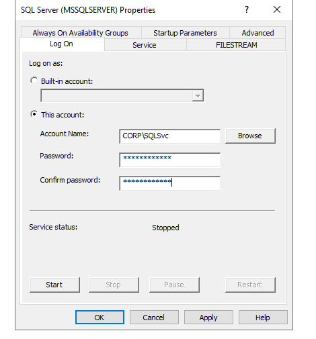Switch to Always On Availability Groups tab
This screenshot has height=339, width=316.
tap(81, 33)
